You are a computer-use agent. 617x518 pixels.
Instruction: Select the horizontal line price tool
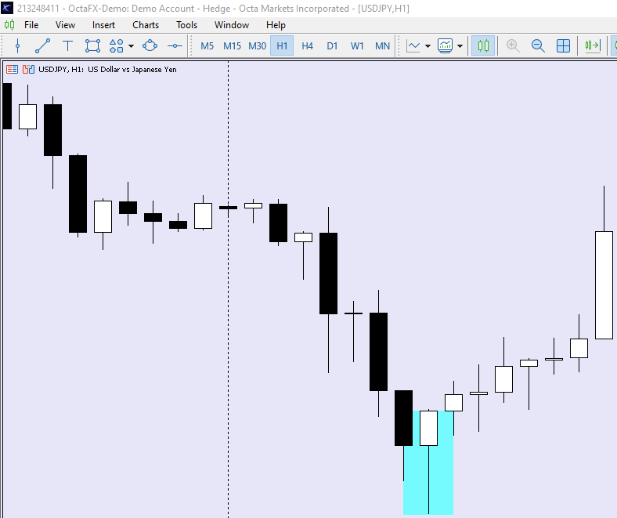click(175, 46)
